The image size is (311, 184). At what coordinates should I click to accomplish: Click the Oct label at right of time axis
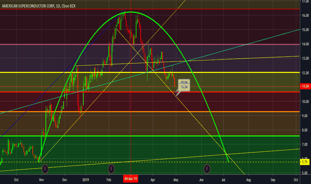[x=296, y=180]
